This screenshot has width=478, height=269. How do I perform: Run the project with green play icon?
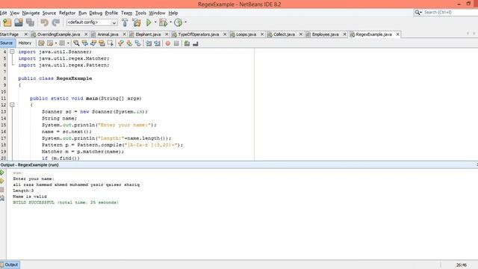149,22
